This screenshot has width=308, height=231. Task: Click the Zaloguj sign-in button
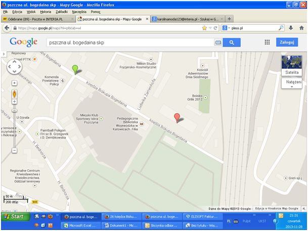coord(287,42)
